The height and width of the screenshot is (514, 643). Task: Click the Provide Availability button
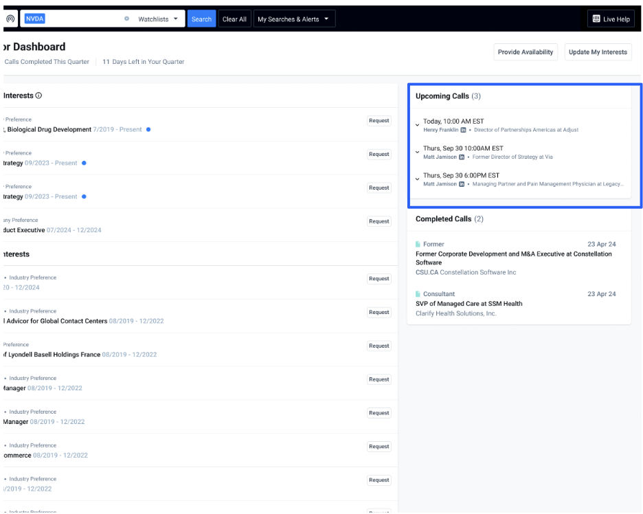(x=525, y=52)
